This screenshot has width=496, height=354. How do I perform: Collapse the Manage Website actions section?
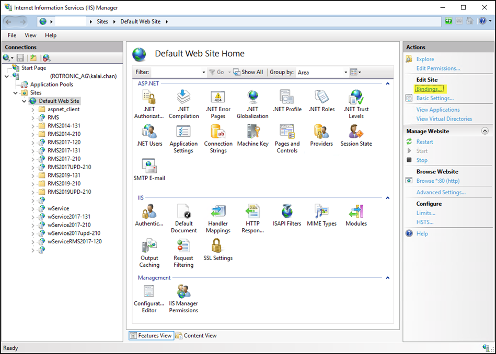(x=485, y=131)
